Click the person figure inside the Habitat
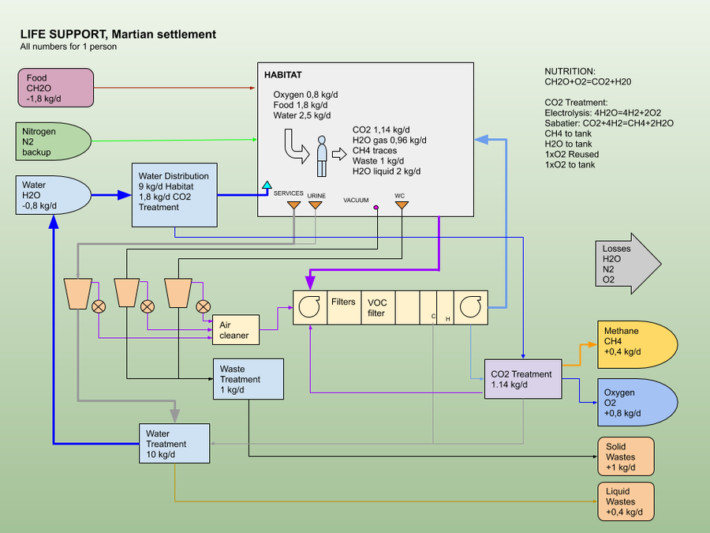Image resolution: width=710 pixels, height=533 pixels. point(321,156)
